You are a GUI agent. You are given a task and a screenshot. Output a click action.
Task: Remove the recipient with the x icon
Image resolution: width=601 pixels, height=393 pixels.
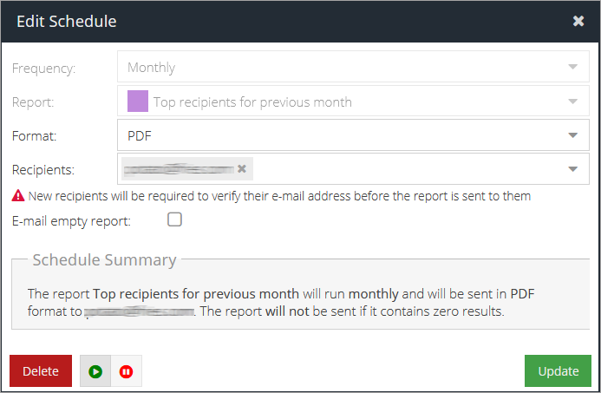242,168
